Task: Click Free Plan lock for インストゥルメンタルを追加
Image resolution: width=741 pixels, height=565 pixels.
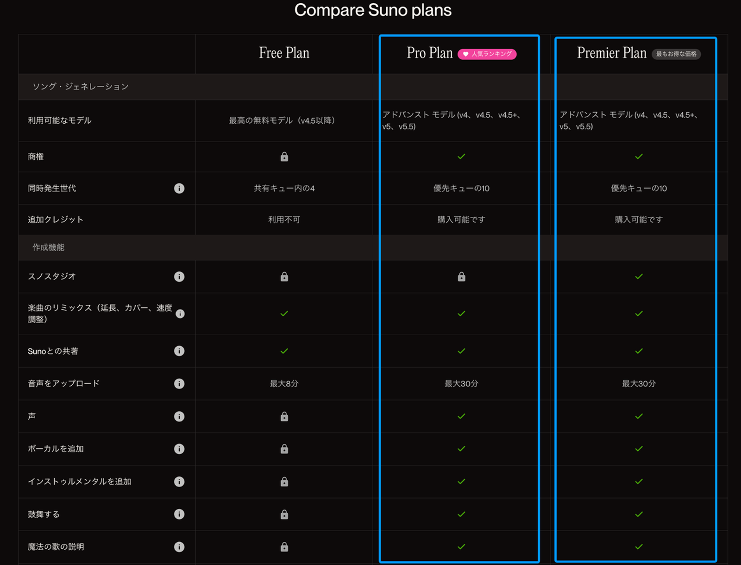Action: point(284,482)
